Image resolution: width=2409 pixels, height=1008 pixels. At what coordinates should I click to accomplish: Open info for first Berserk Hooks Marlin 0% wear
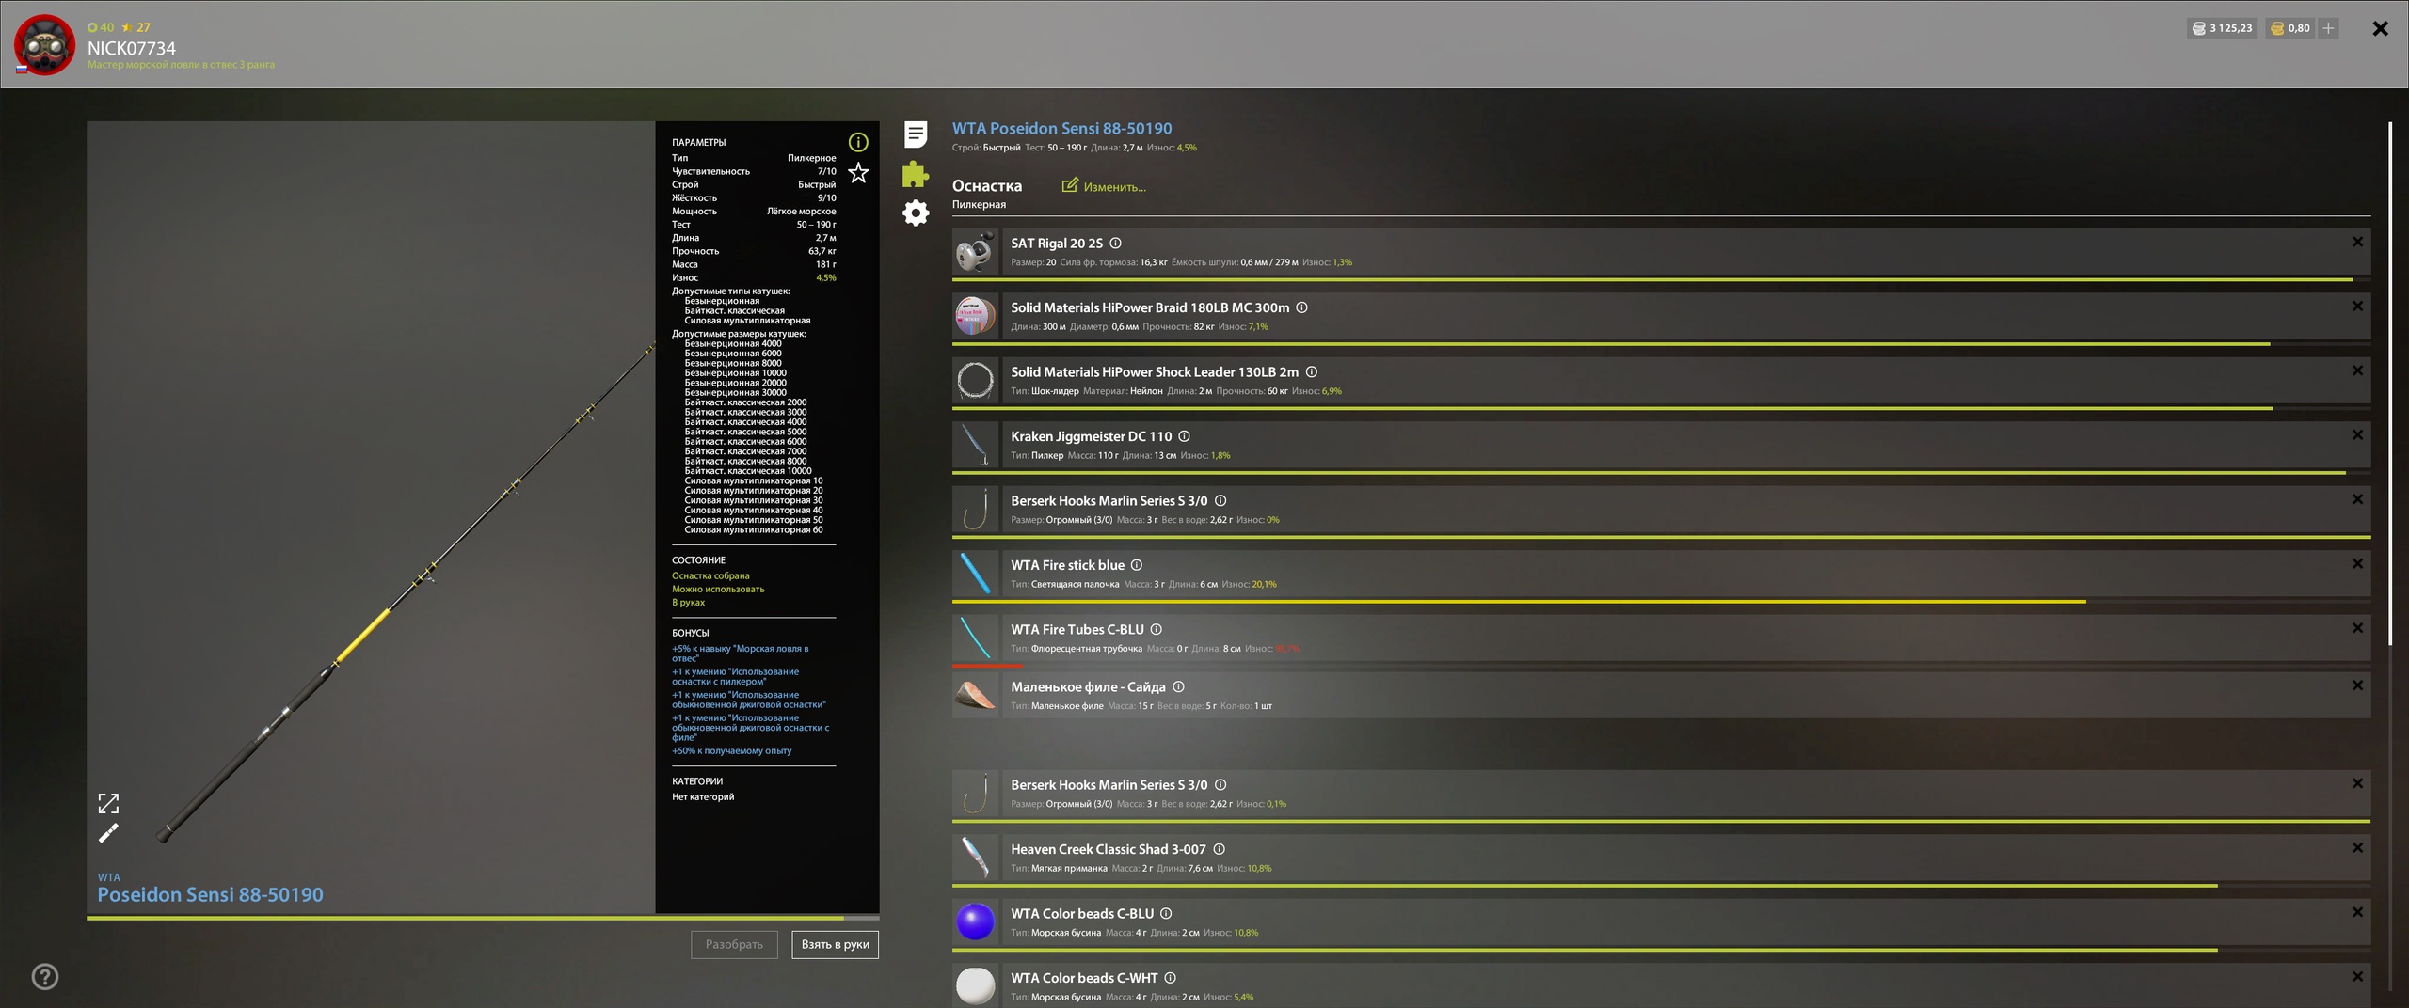pyautogui.click(x=1220, y=500)
